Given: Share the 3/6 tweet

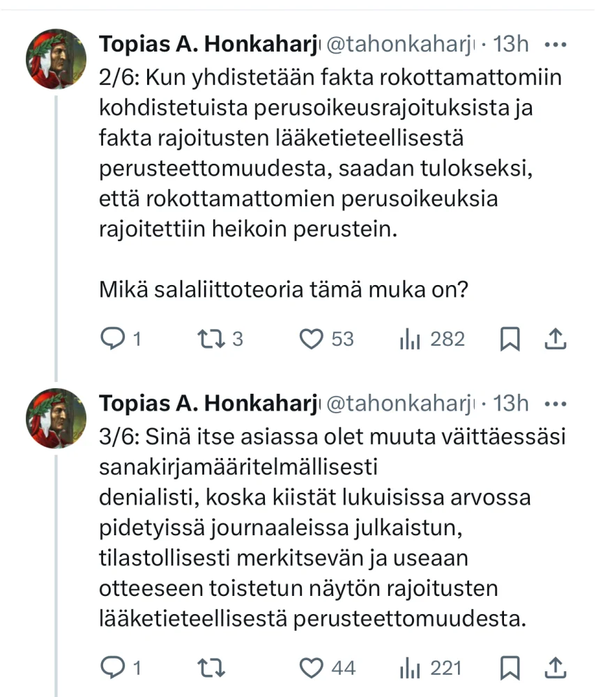Looking at the screenshot, I should pyautogui.click(x=554, y=668).
